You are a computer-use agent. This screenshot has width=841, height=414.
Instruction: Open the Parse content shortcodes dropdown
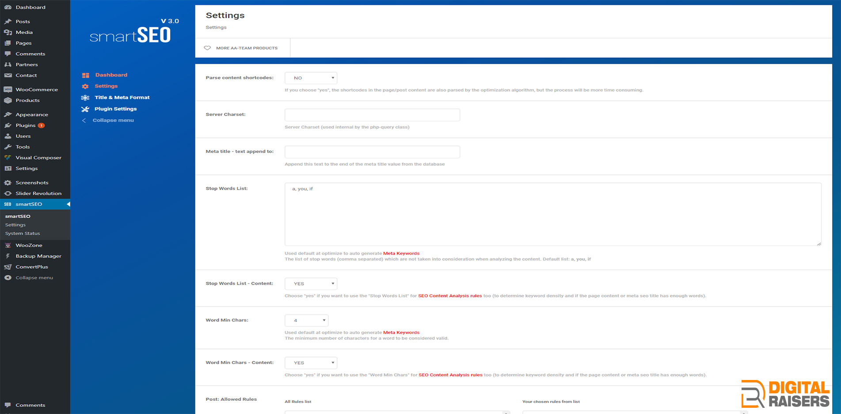pos(311,78)
